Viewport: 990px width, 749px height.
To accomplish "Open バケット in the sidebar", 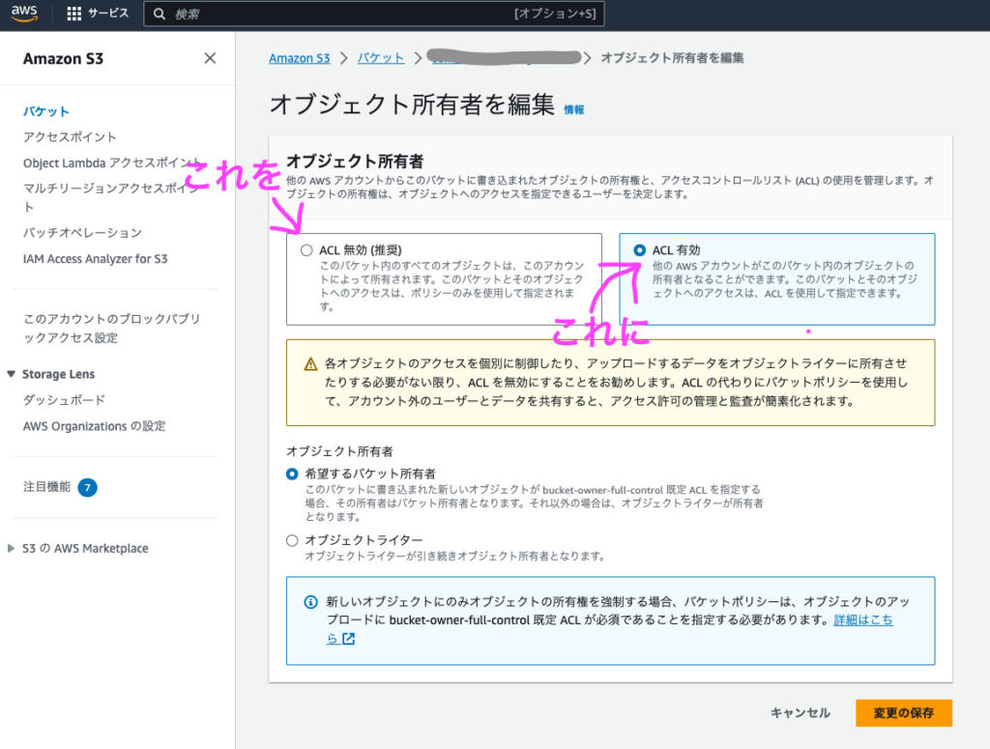I will (x=46, y=112).
